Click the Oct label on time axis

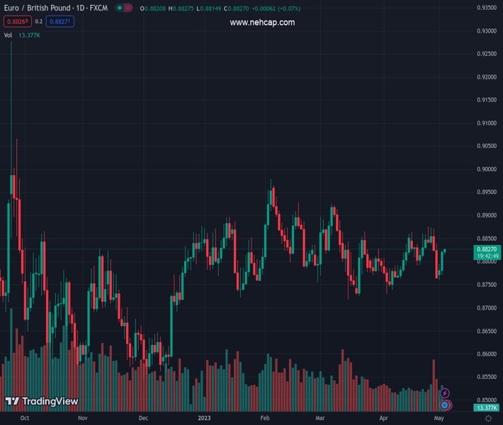point(25,419)
